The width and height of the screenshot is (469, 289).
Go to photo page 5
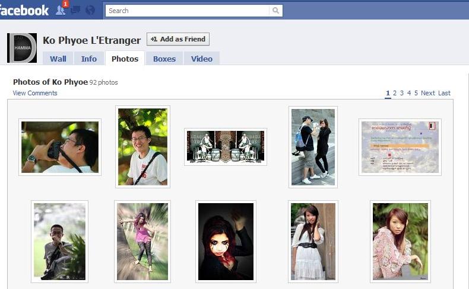(416, 93)
